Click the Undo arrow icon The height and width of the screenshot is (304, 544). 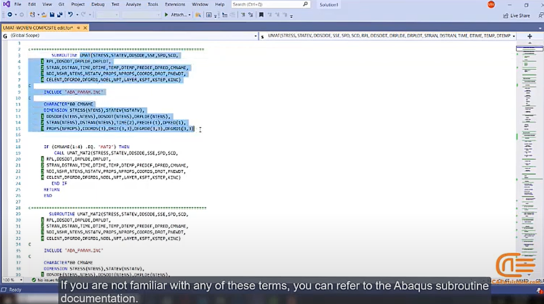coord(70,15)
